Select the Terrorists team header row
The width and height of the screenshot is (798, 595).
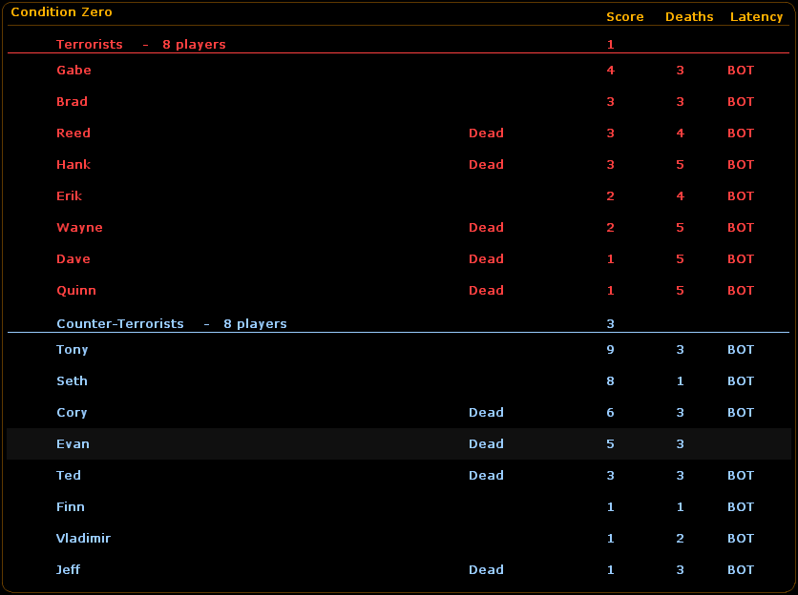click(90, 44)
